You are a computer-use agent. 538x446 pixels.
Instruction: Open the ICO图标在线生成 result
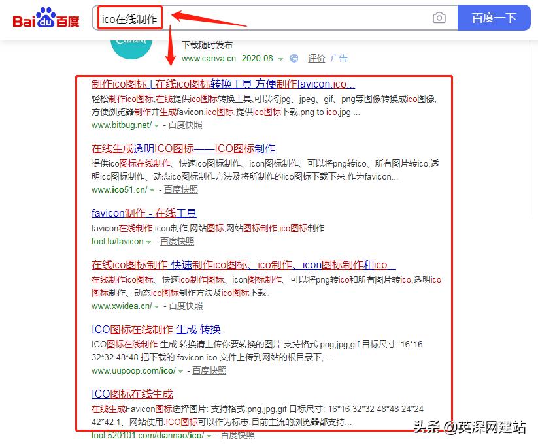[132, 394]
